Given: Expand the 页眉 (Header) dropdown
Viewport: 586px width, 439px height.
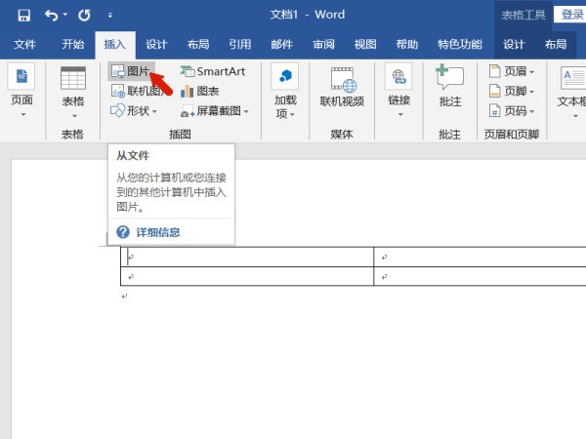Looking at the screenshot, I should coord(512,72).
